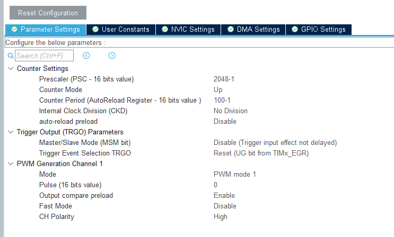Open the NVIC Settings tab
Viewport: 394px width, 237px height.
[188, 30]
